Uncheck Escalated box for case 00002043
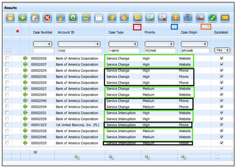The height and width of the screenshot is (168, 237). (x=222, y=94)
